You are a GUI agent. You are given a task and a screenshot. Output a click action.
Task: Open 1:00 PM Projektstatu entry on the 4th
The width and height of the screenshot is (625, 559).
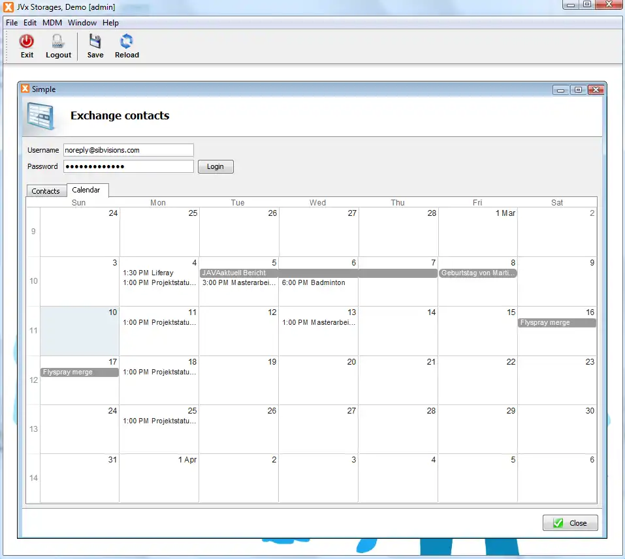click(x=159, y=282)
